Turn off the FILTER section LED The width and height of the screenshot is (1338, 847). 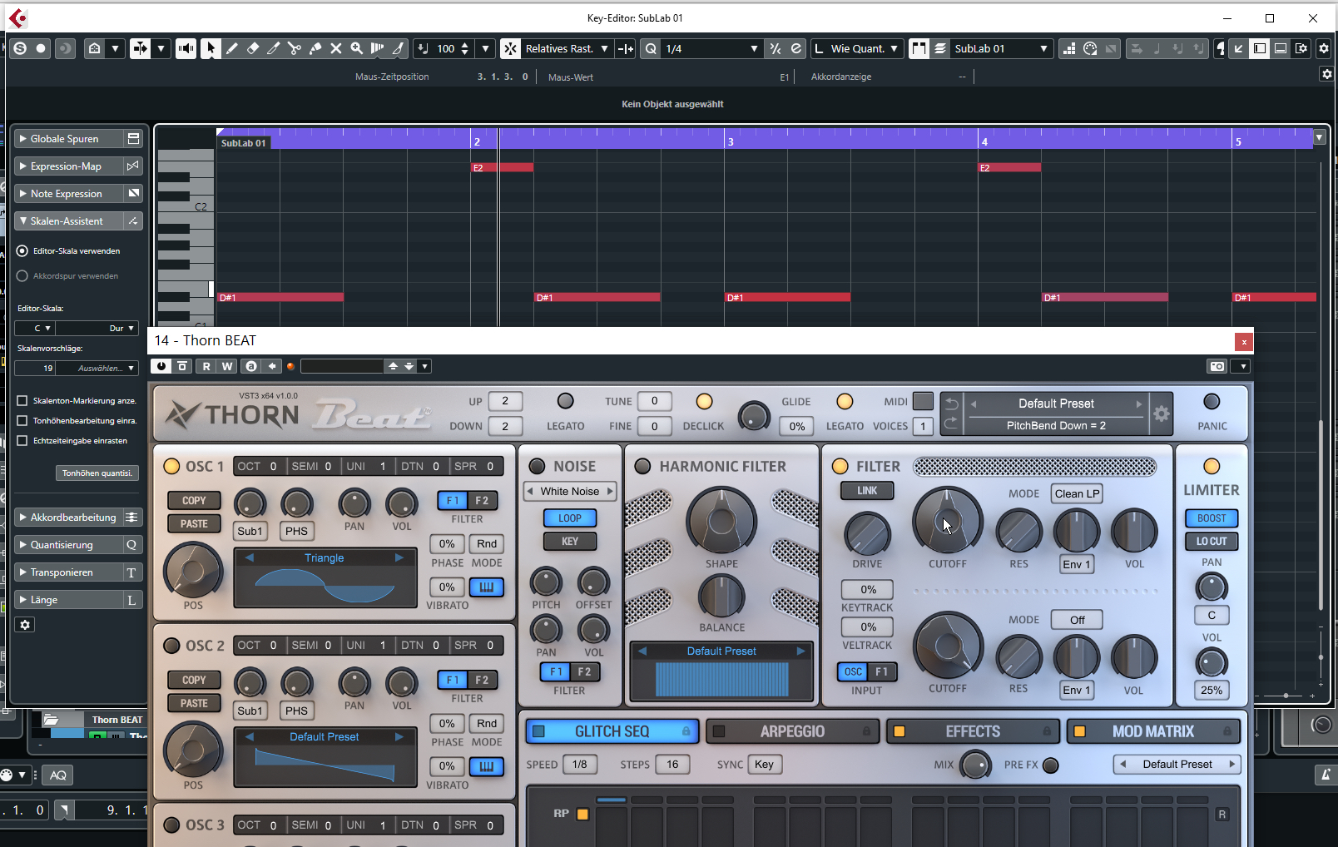[840, 467]
